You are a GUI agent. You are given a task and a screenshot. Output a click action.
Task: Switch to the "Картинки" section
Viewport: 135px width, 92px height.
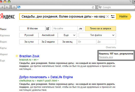(5, 35)
